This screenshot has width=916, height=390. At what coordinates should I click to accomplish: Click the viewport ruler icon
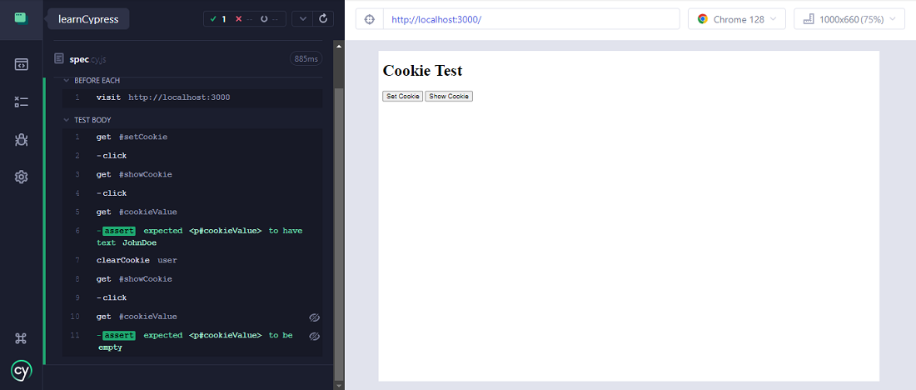pyautogui.click(x=809, y=19)
